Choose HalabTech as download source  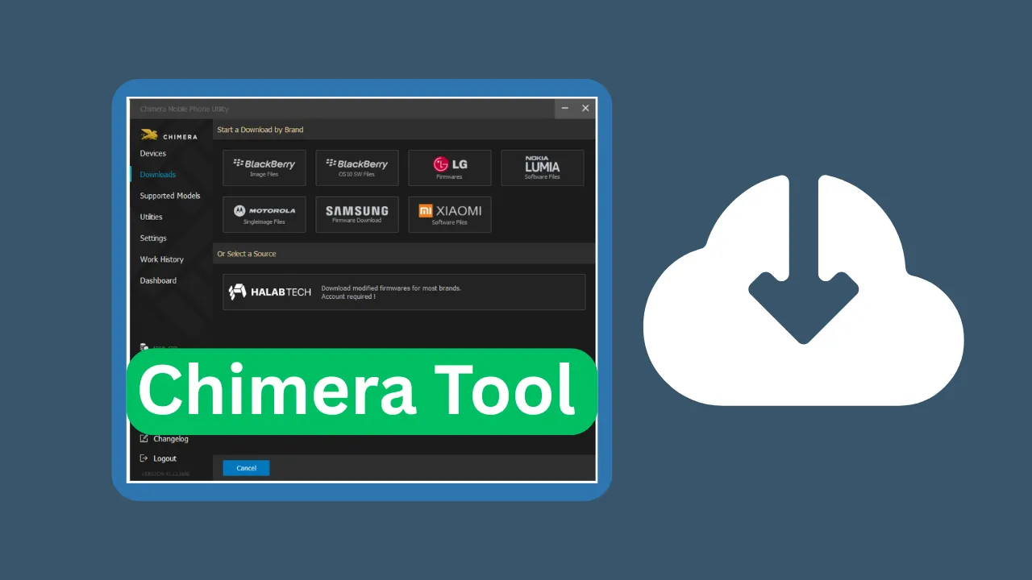[404, 292]
